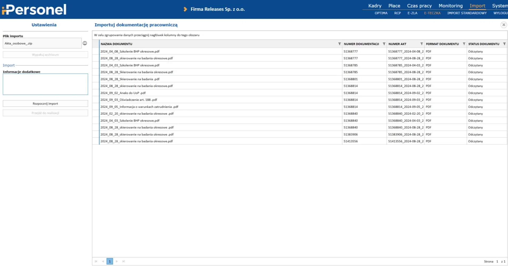This screenshot has width=508, height=267.
Task: Select page 1 in the pager
Action: coord(110,261)
